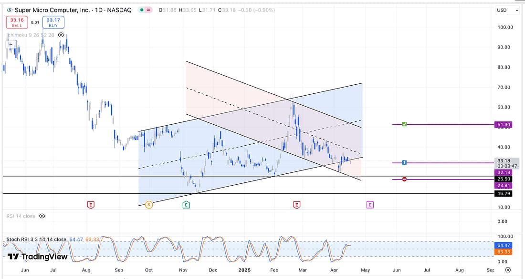The image size is (525, 279).
Task: Click the 25.50 horizontal line price label
Action: point(504,179)
